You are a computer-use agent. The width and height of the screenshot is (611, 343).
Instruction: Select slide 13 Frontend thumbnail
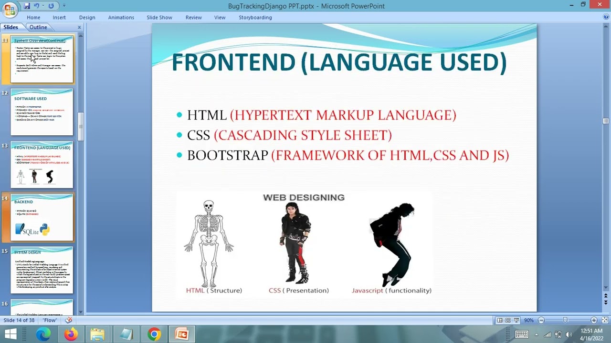click(x=42, y=165)
